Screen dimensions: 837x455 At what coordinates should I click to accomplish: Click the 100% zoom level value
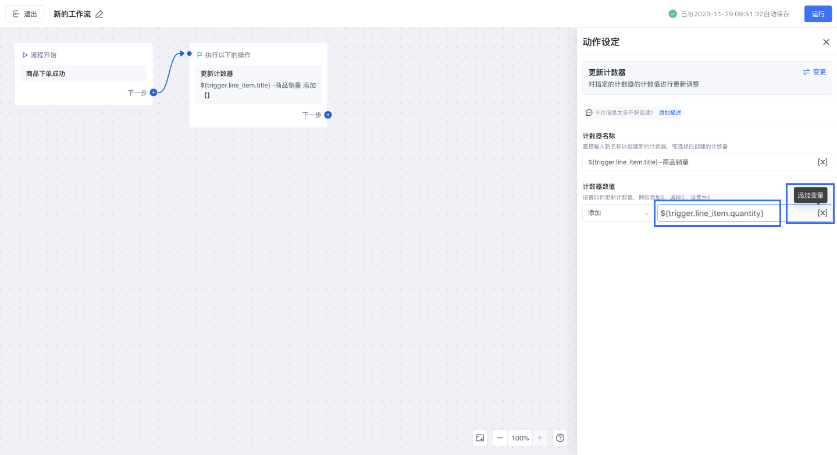[520, 438]
